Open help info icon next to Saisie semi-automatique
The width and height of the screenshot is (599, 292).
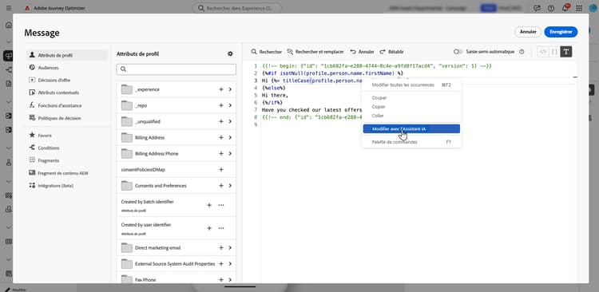[522, 52]
